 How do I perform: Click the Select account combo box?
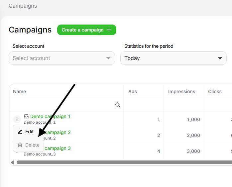pyautogui.click(x=62, y=58)
